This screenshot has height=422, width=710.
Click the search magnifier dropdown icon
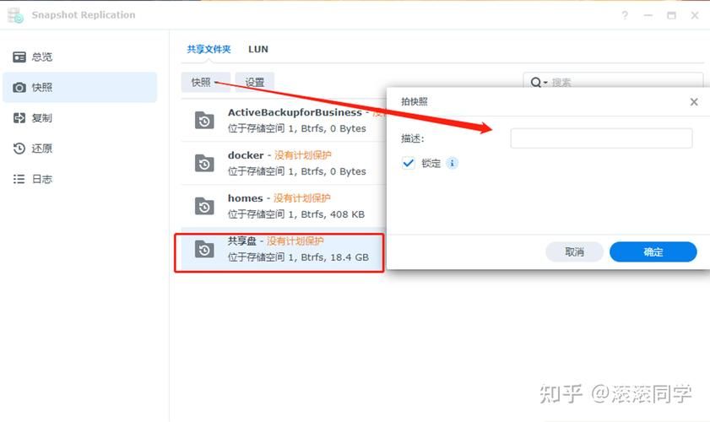(x=539, y=82)
